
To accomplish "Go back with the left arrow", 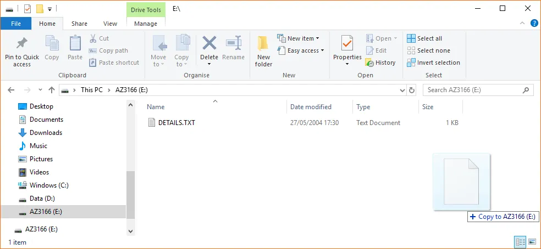I will point(11,90).
